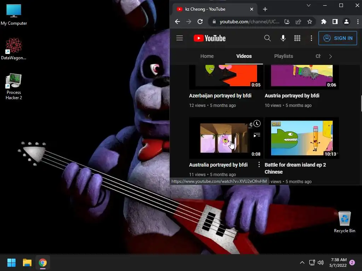The width and height of the screenshot is (362, 271).
Task: Share this page from address bar
Action: pos(298,22)
